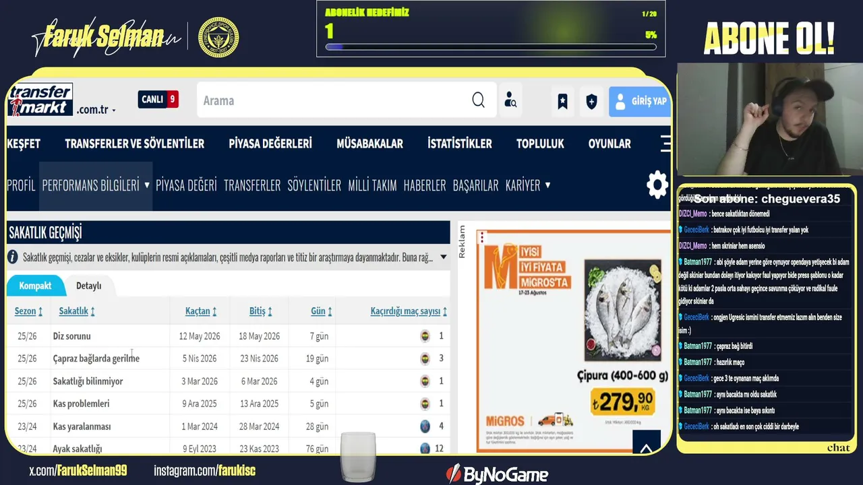Screen dimensions: 863x485
Task: Go to the player TRANSFERLER tab
Action: (252, 185)
